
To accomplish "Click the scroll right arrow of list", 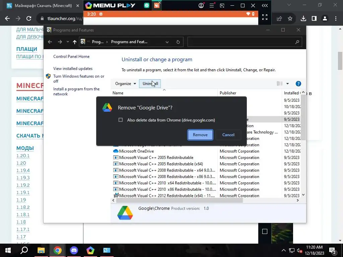I will pyautogui.click(x=297, y=200).
